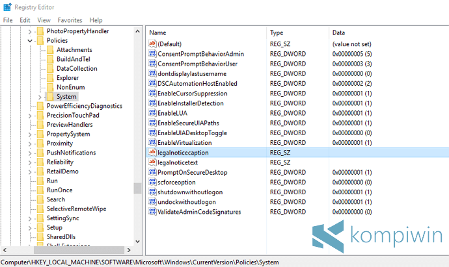Select the SettingSync key label
The height and width of the screenshot is (267, 449).
coord(62,218)
